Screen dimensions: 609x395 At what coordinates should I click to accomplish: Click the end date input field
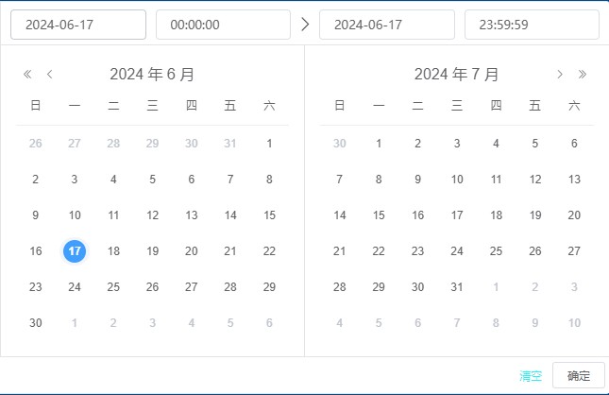[x=387, y=25]
